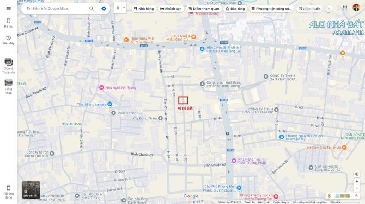Select Văn Tài Hoàng Dũng marker
This screenshot has height=204, width=365.
tap(311, 167)
